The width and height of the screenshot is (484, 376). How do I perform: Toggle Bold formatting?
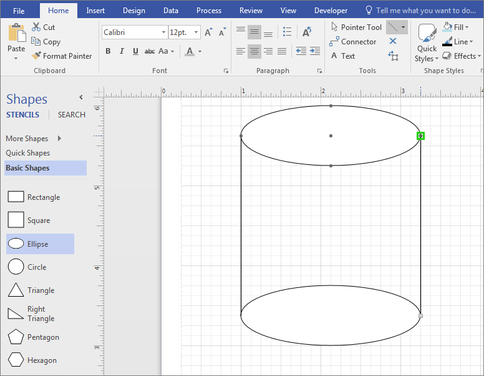click(x=108, y=51)
